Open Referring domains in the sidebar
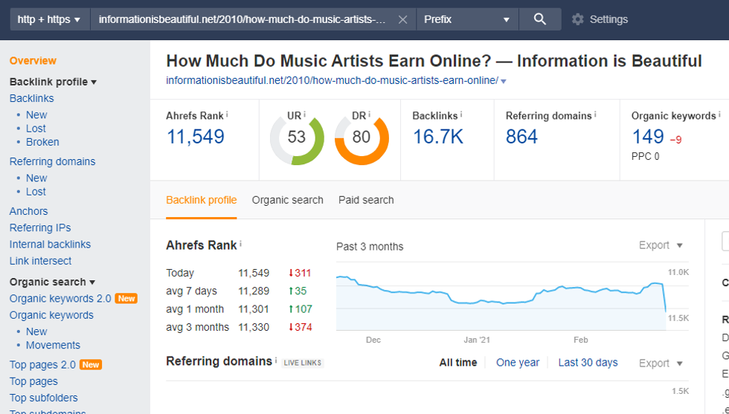Viewport: 729px width, 414px height. (x=52, y=162)
